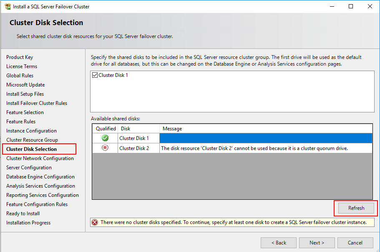Click the Qualified column header
The height and width of the screenshot is (252, 380).
(x=106, y=129)
